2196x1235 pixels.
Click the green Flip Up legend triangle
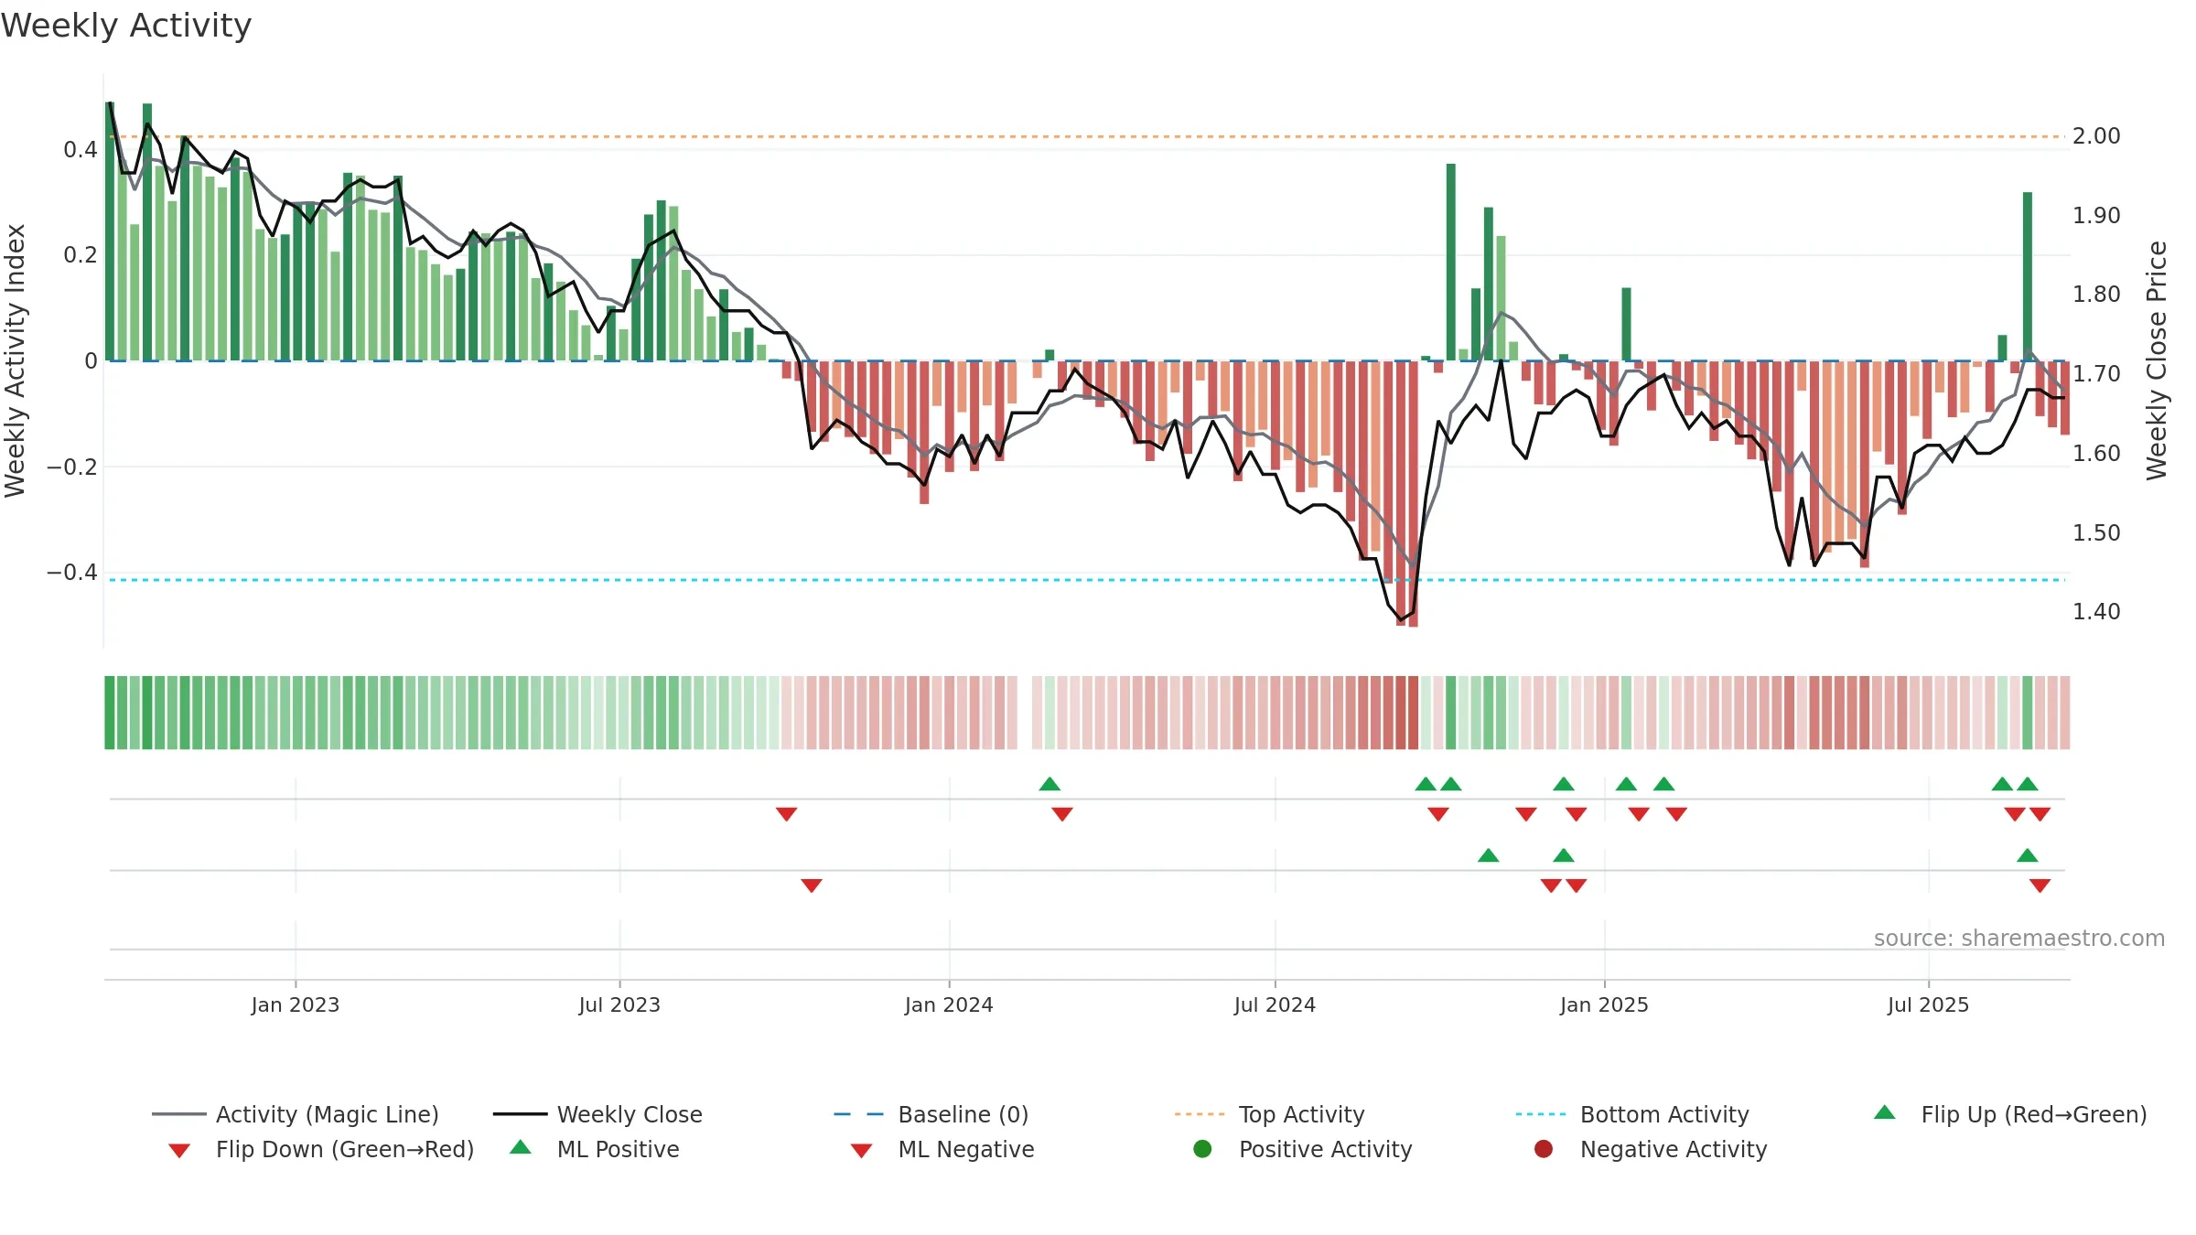click(1885, 1112)
